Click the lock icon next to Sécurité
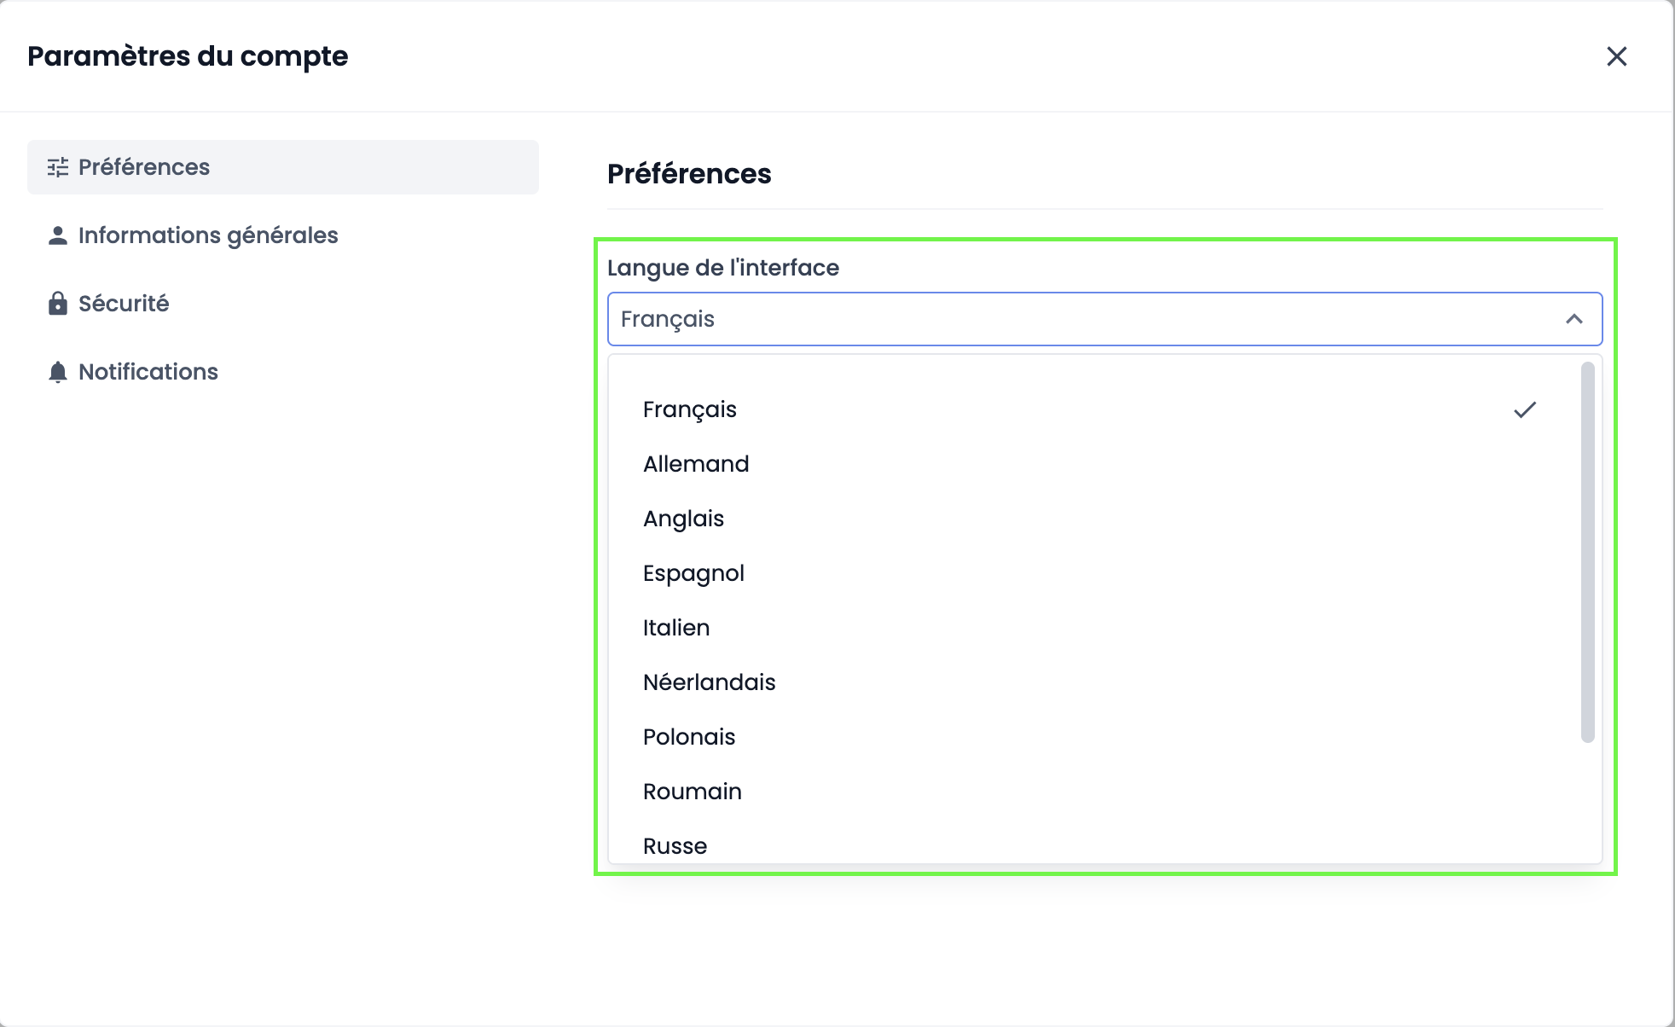The width and height of the screenshot is (1675, 1027). click(x=58, y=304)
